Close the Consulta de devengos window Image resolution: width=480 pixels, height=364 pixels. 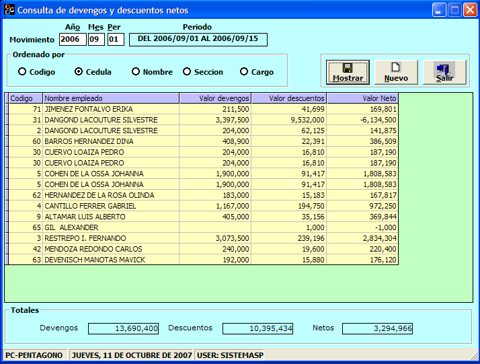coord(470,10)
